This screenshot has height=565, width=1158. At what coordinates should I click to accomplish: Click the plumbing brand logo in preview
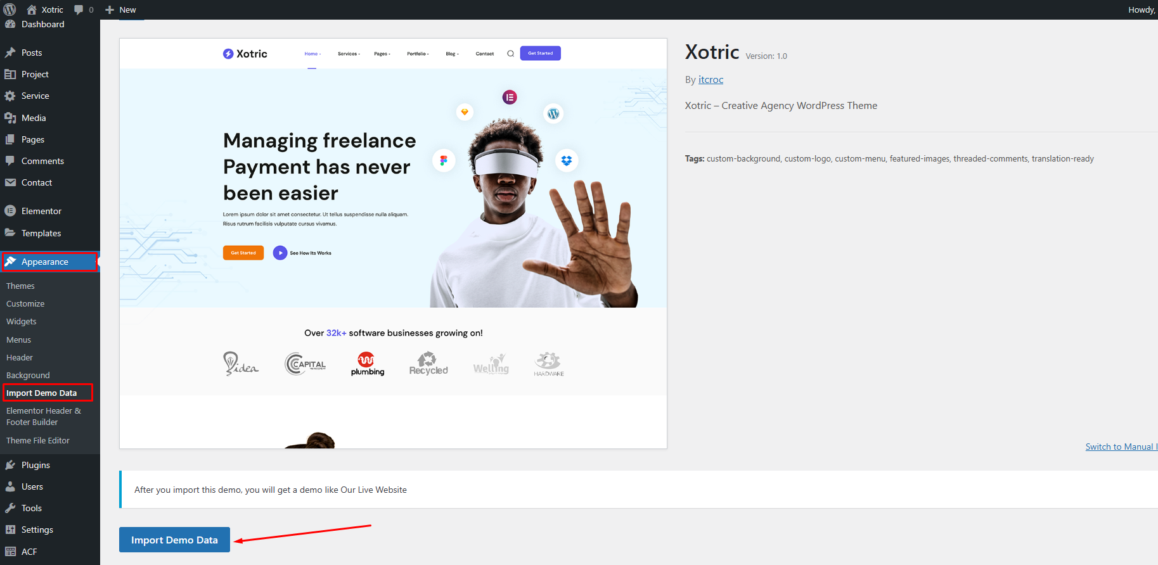tap(368, 364)
